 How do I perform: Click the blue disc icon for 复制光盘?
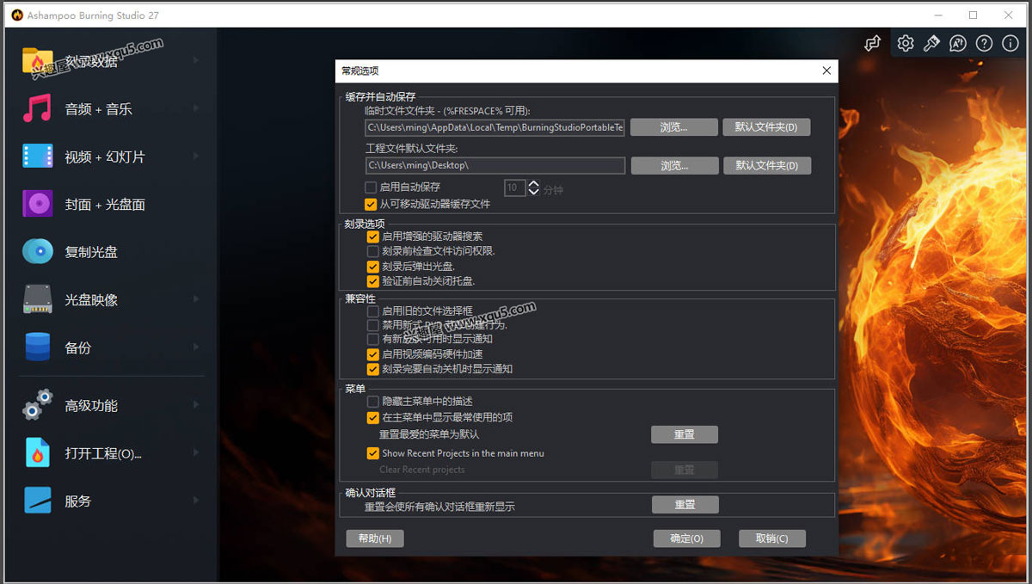(38, 251)
